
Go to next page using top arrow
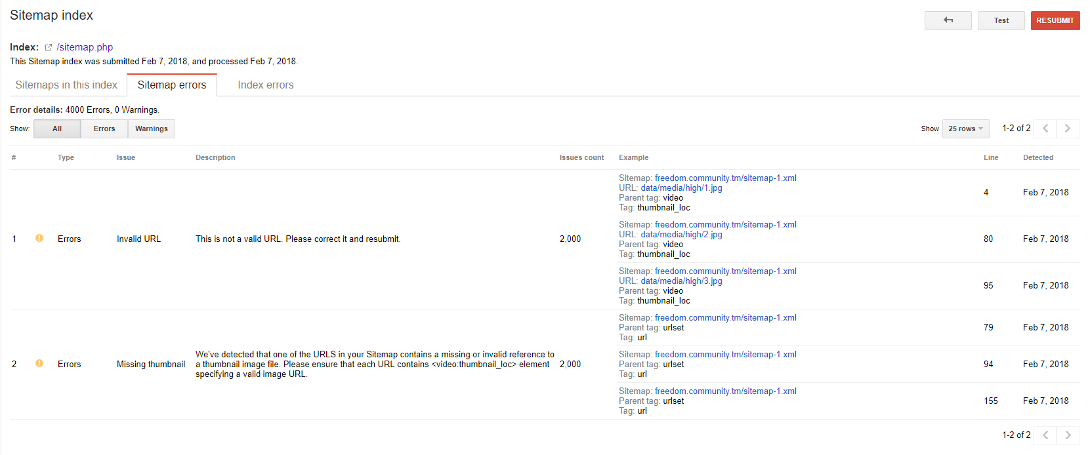pos(1068,129)
